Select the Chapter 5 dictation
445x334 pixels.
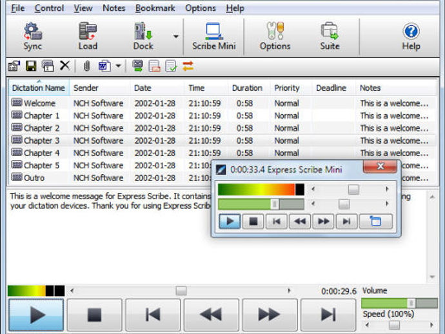point(110,166)
